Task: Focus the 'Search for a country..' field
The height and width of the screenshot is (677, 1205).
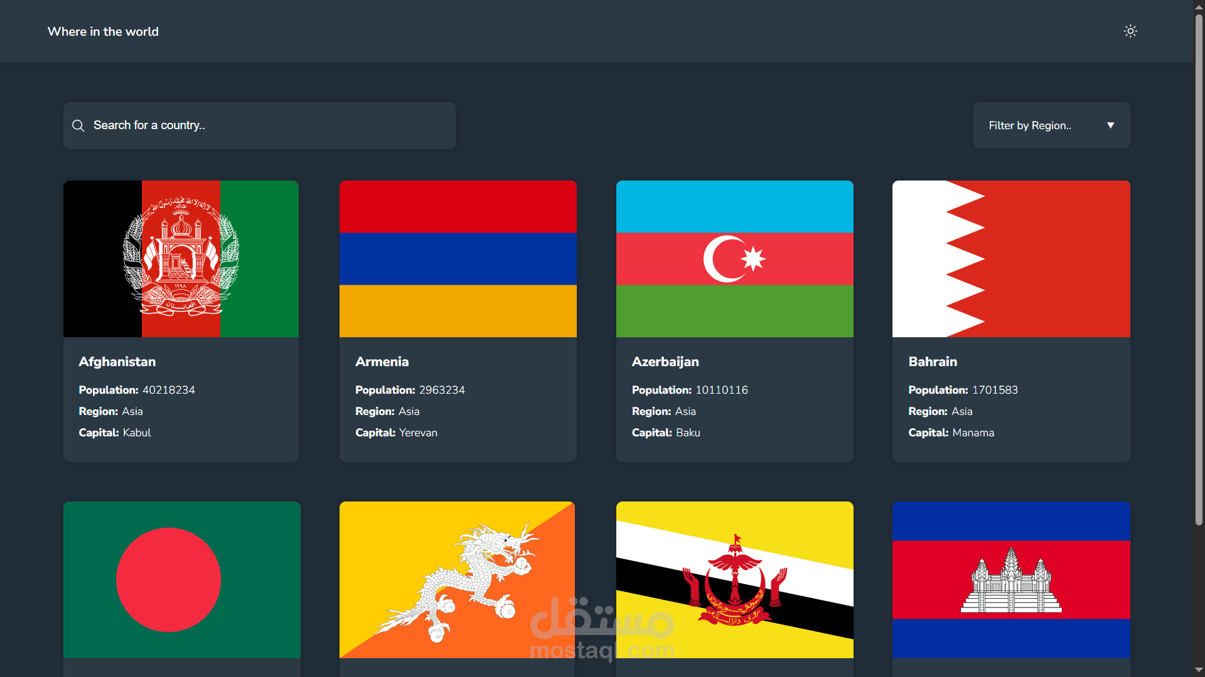Action: (259, 125)
